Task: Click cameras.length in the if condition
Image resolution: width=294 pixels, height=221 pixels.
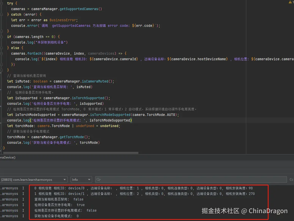Action: (x=29, y=37)
